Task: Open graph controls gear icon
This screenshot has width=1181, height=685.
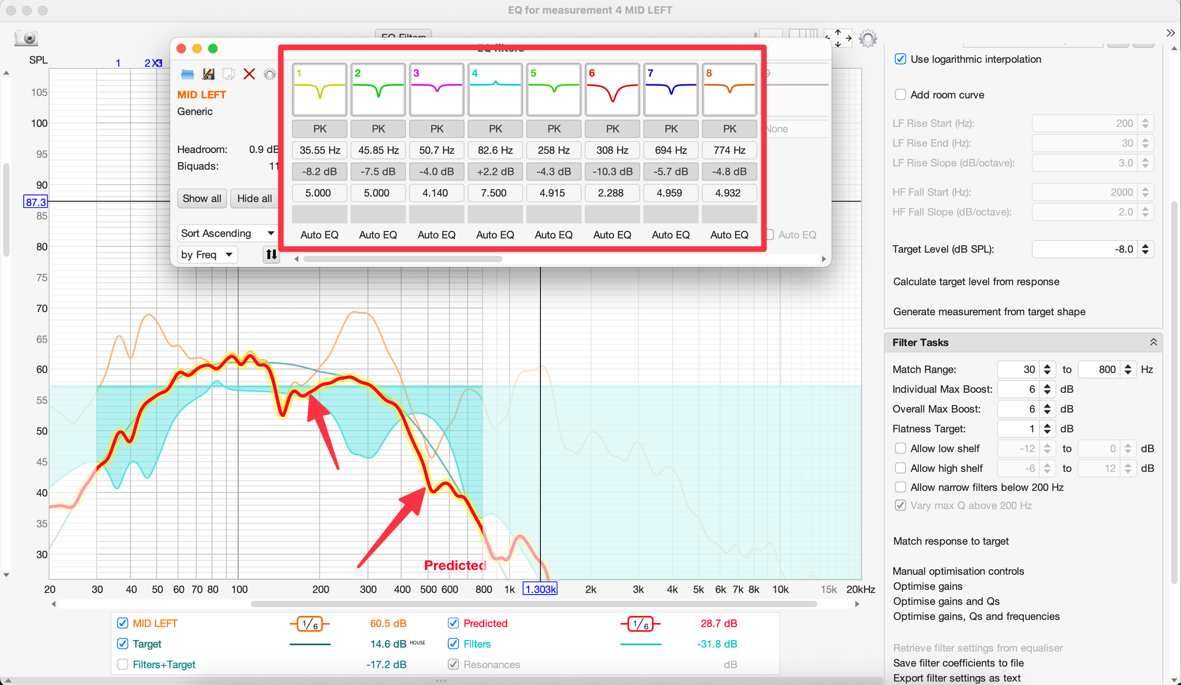Action: (867, 39)
